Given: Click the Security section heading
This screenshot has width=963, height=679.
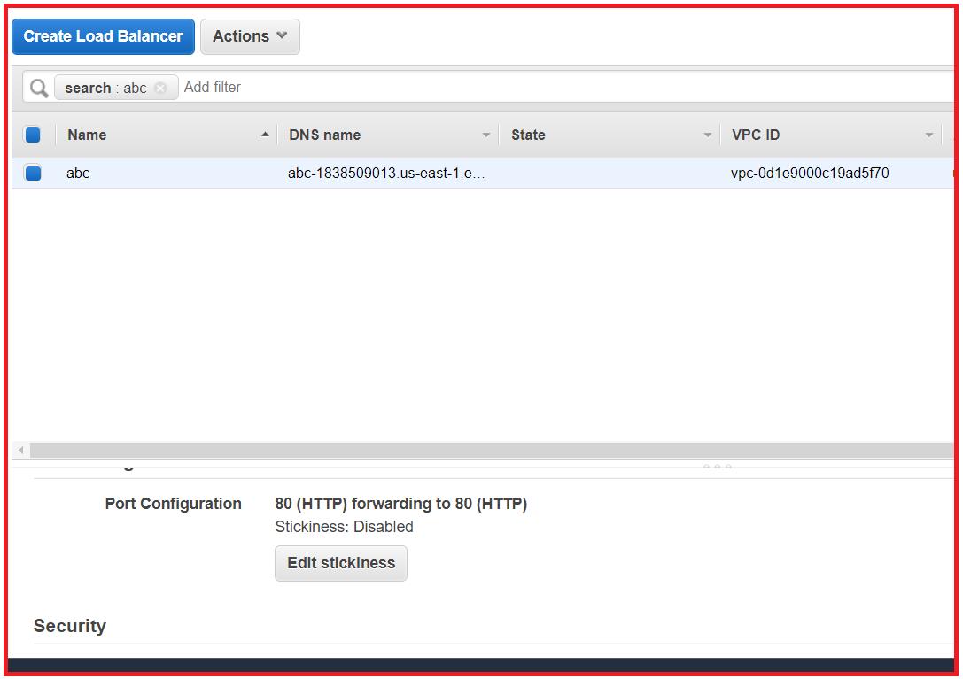Looking at the screenshot, I should click(x=70, y=626).
